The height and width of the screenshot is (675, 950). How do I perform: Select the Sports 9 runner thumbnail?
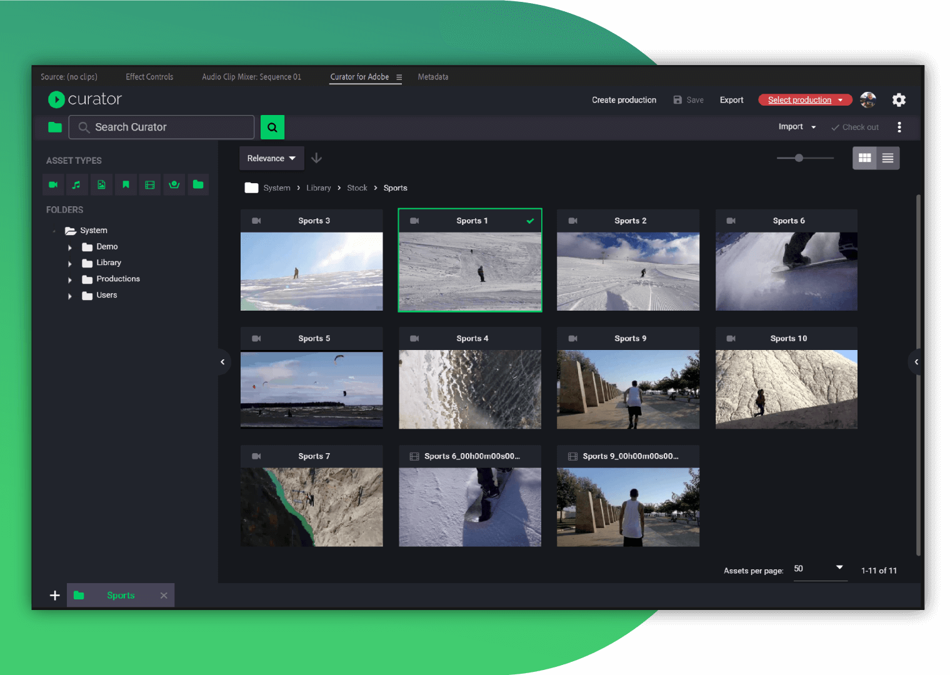pos(628,389)
